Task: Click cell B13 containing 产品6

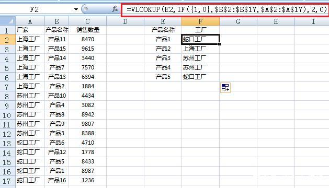Action: [56, 143]
